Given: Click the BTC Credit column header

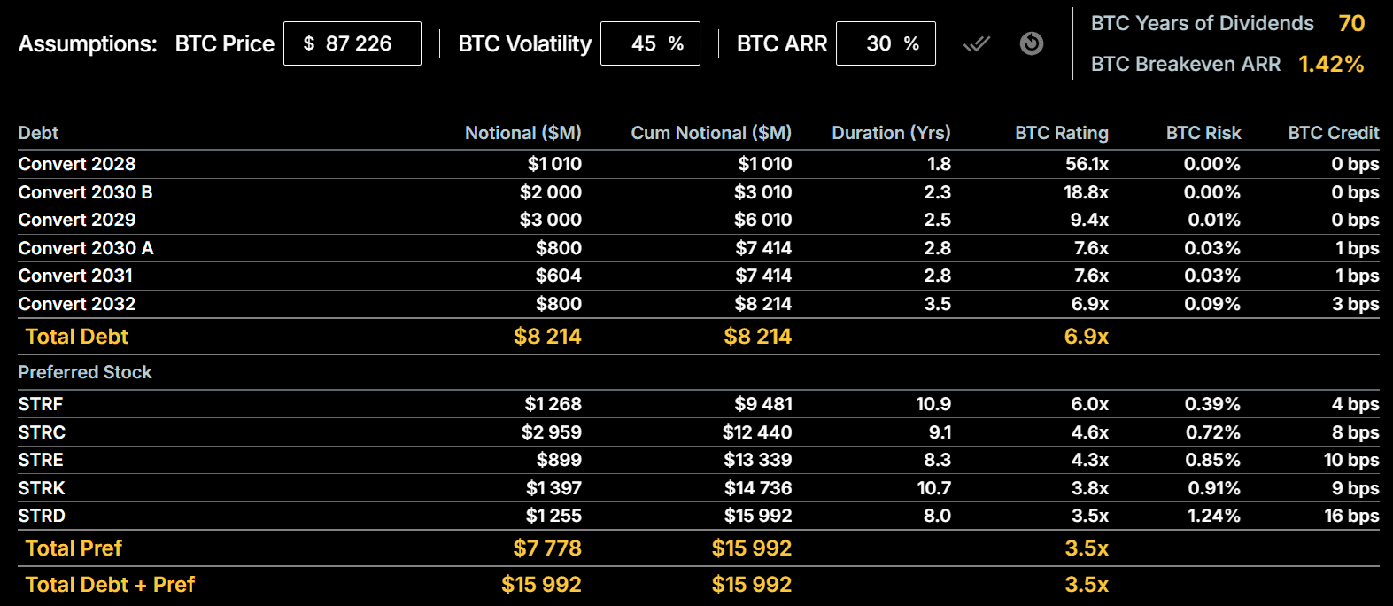Looking at the screenshot, I should 1333,133.
